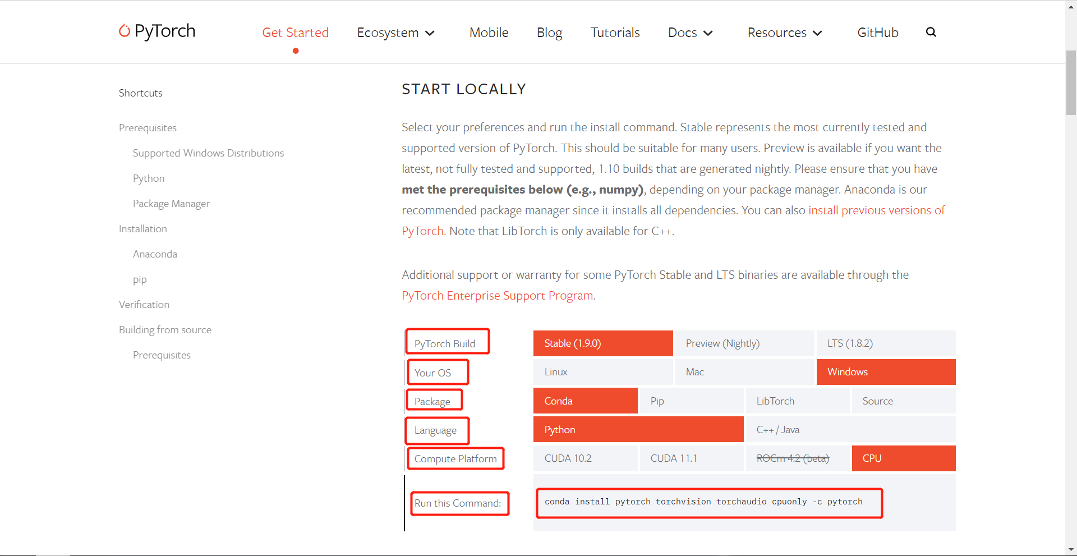Click the scrollbar down arrow
The width and height of the screenshot is (1077, 556).
[x=1071, y=550]
